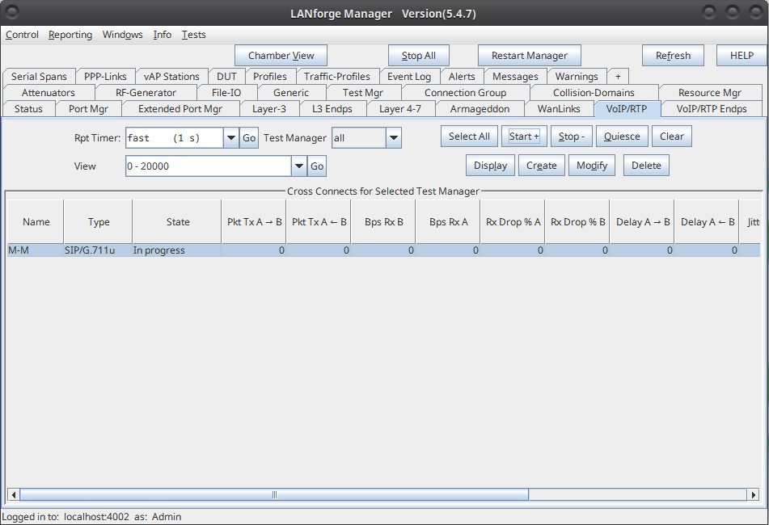The width and height of the screenshot is (769, 525).
Task: Quiesce the selected cross connects
Action: 622,136
